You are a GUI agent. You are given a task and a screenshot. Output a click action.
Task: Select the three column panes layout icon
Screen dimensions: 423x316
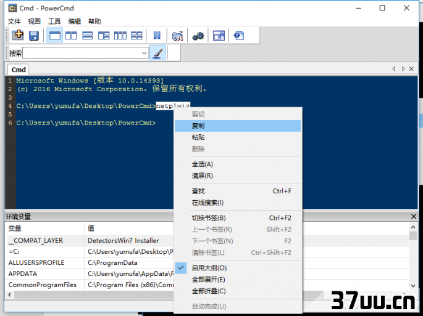point(120,36)
